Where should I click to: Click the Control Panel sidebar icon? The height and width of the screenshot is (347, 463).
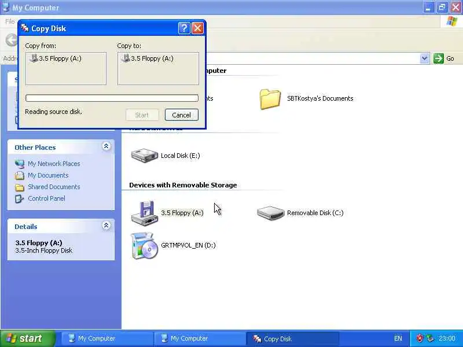[20, 198]
